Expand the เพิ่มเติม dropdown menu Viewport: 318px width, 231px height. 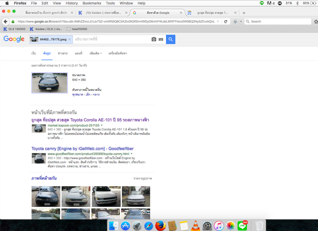95,53
